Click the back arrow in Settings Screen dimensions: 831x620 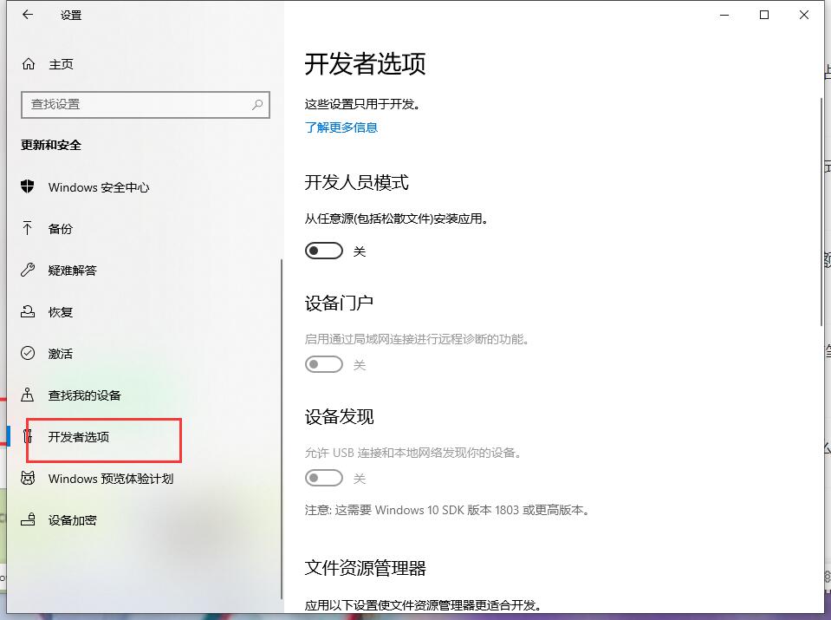pos(28,15)
